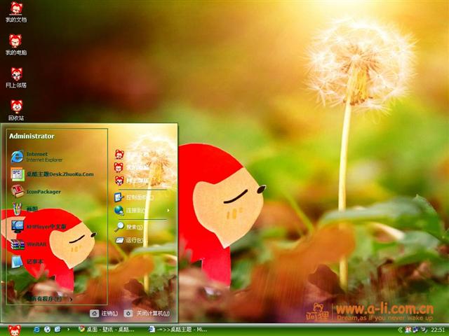Launch IconPackager from start menu
This screenshot has width=449, height=336.
(x=36, y=191)
